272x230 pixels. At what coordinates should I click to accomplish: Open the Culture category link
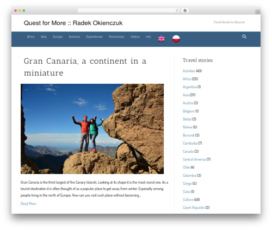click(188, 200)
